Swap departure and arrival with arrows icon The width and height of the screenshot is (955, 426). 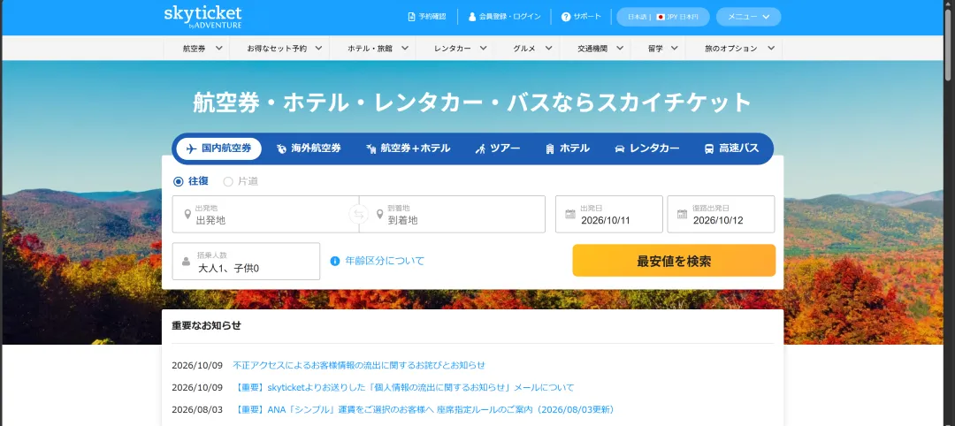pyautogui.click(x=359, y=214)
